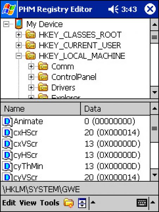Open the Tools menu

[x=50, y=203]
